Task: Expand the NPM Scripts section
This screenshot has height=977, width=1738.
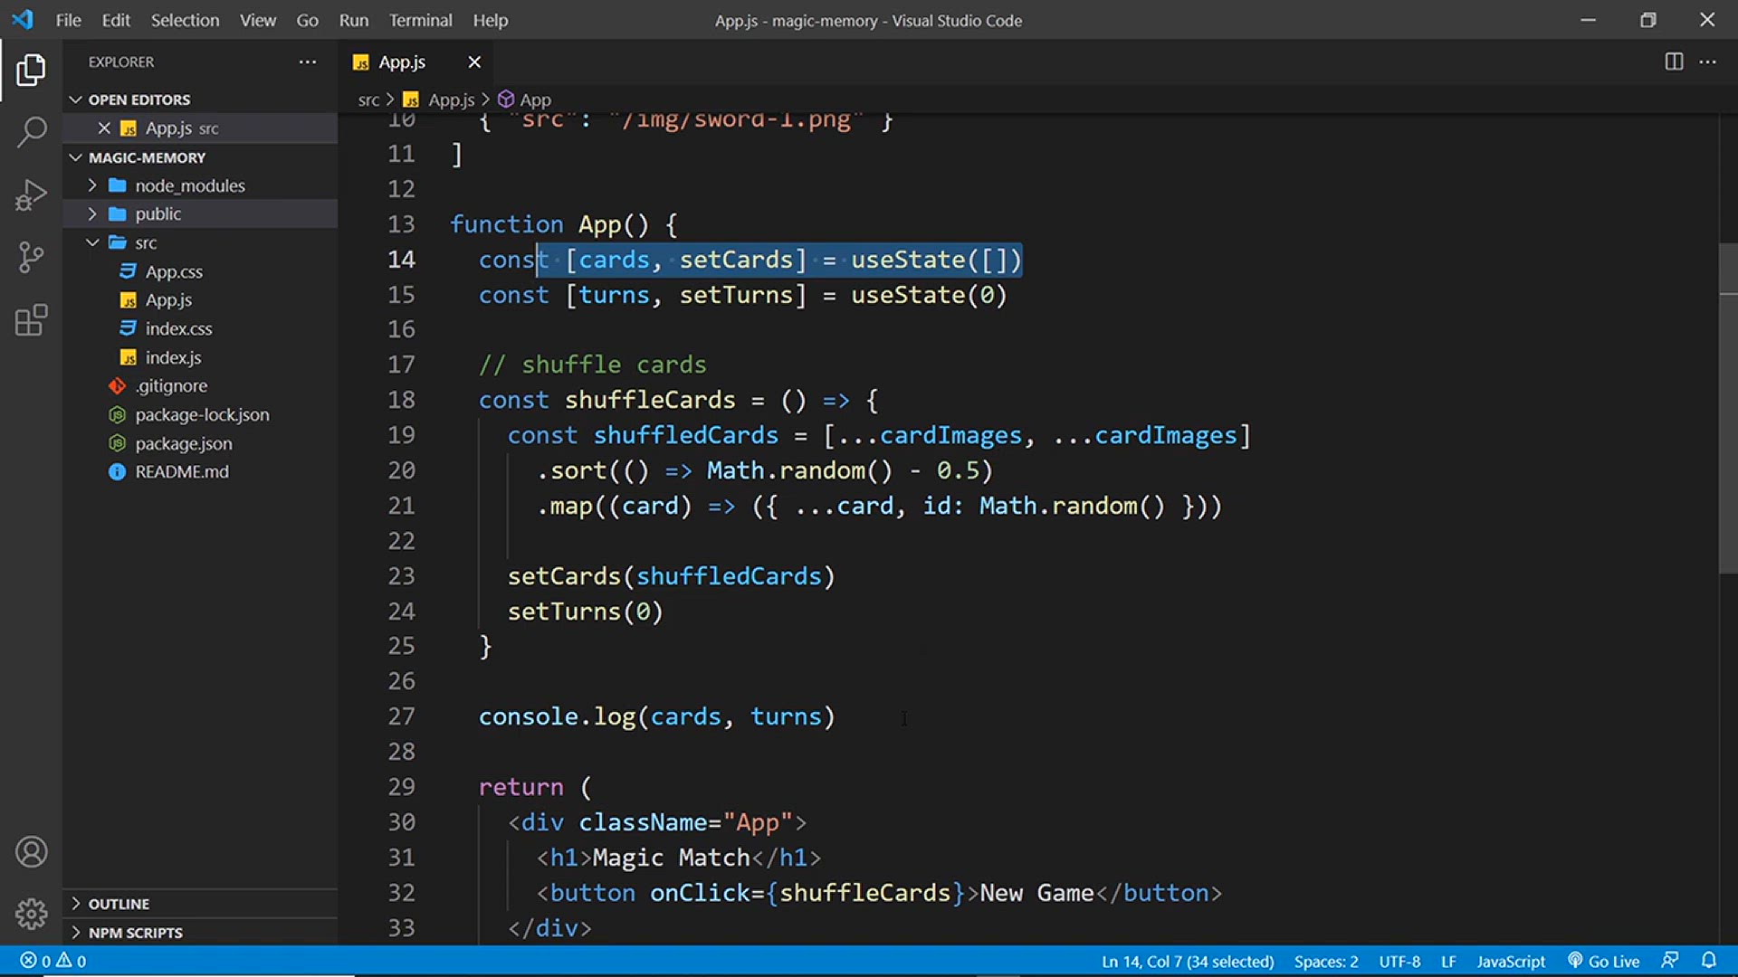Action: (76, 933)
